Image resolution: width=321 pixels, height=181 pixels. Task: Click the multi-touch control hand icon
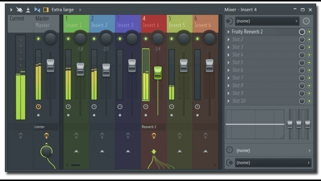click(x=20, y=10)
